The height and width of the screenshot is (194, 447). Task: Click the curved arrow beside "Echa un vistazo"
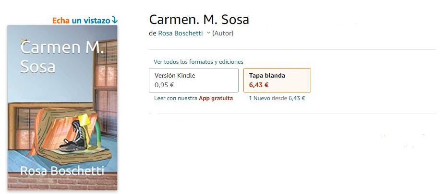(114, 20)
